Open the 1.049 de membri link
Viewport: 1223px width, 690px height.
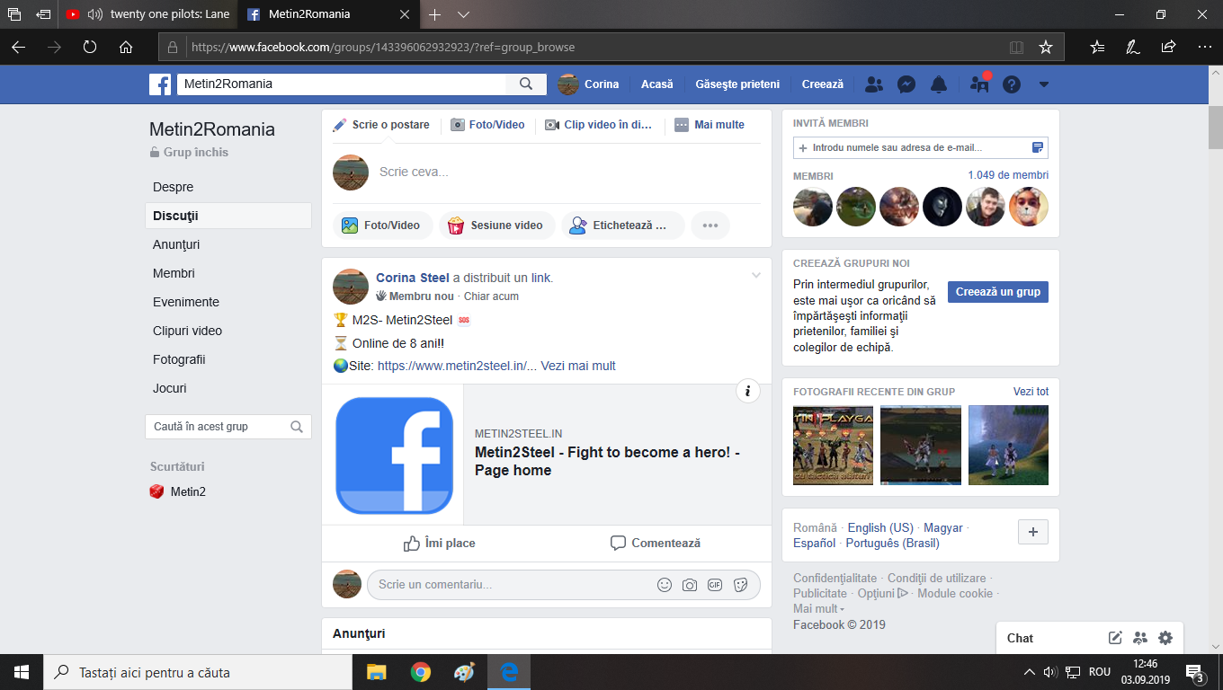(x=1008, y=175)
